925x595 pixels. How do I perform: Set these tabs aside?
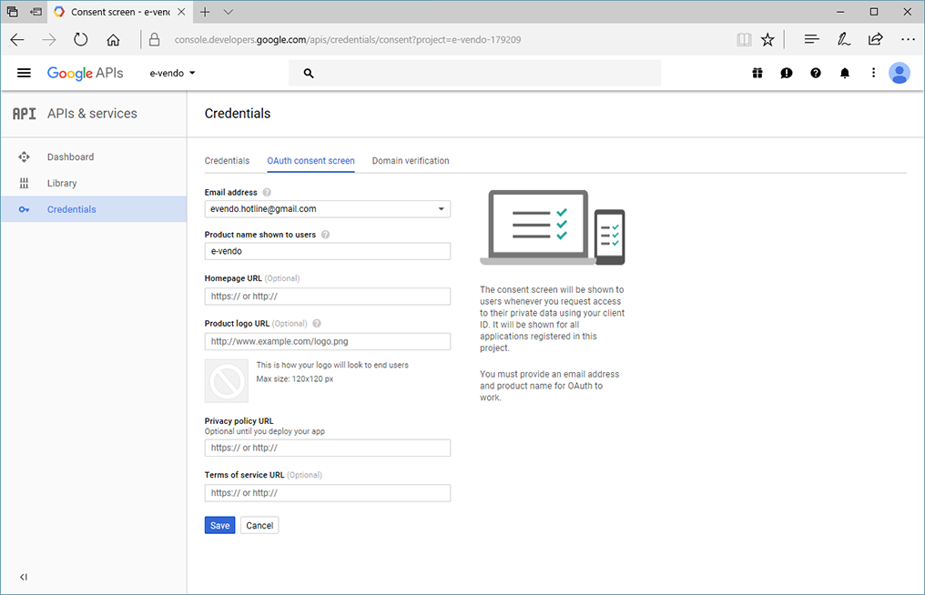pyautogui.click(x=36, y=12)
